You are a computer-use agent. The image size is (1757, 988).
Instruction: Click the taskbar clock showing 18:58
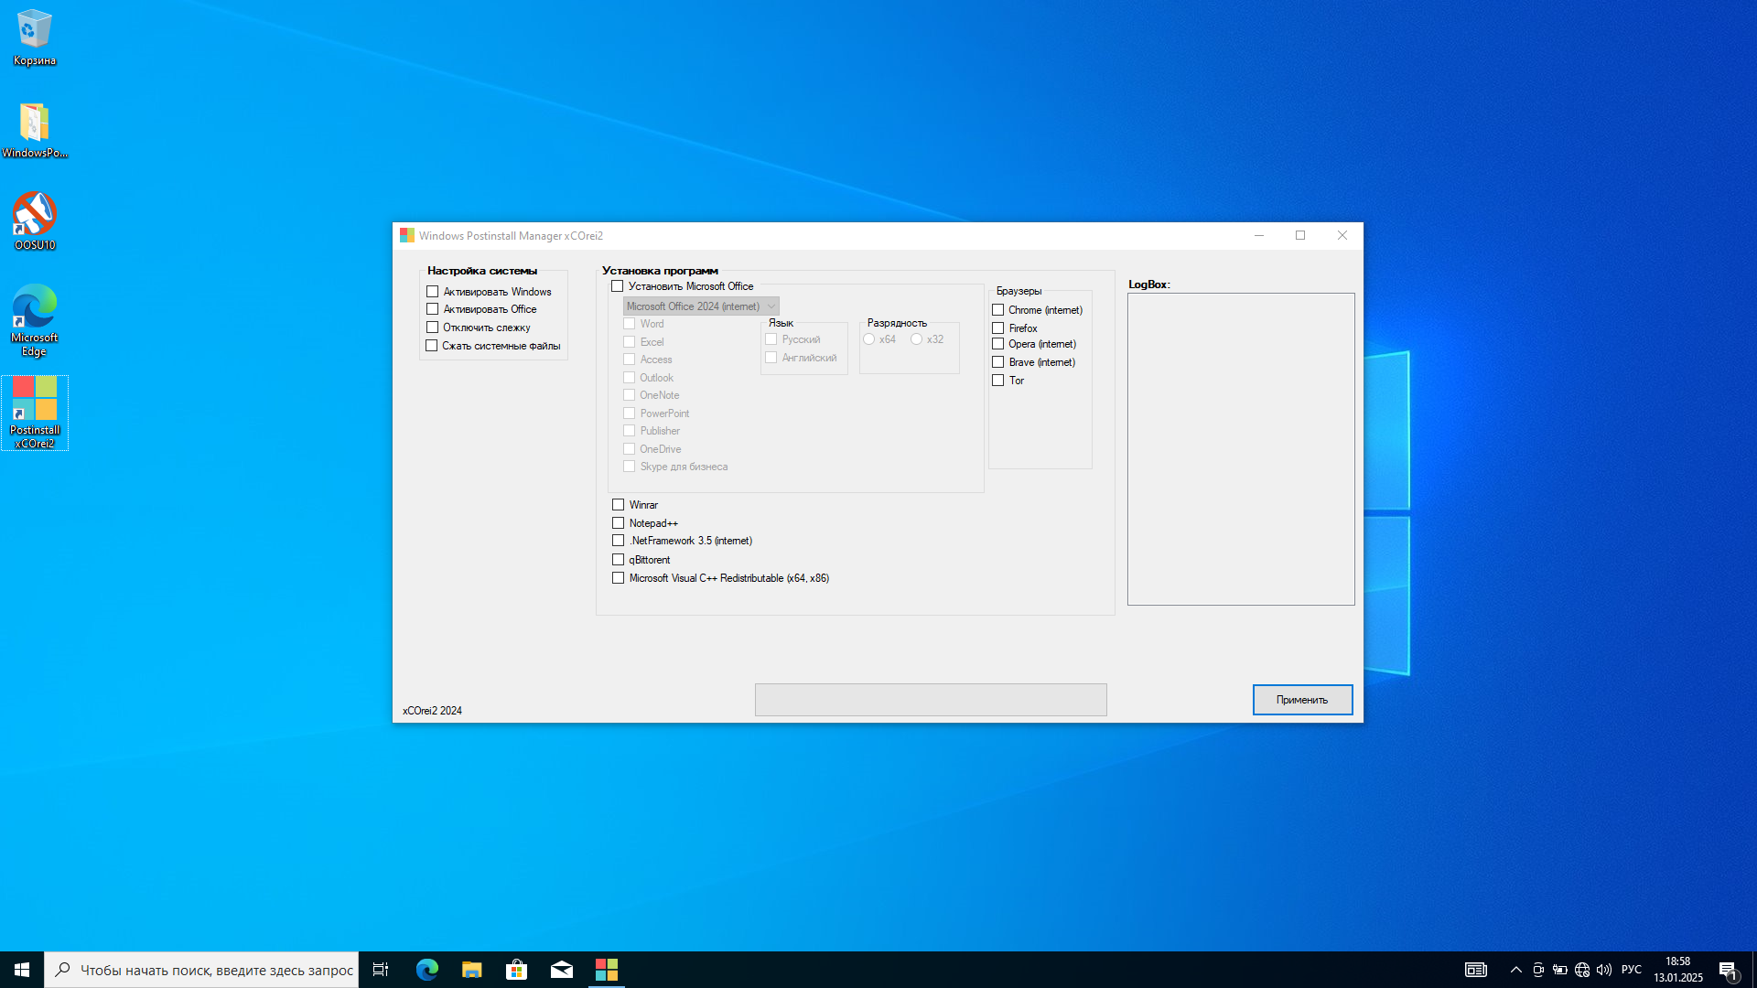click(x=1677, y=970)
